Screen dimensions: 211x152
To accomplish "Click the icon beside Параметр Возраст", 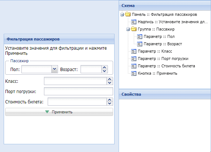I will click(x=140, y=44).
